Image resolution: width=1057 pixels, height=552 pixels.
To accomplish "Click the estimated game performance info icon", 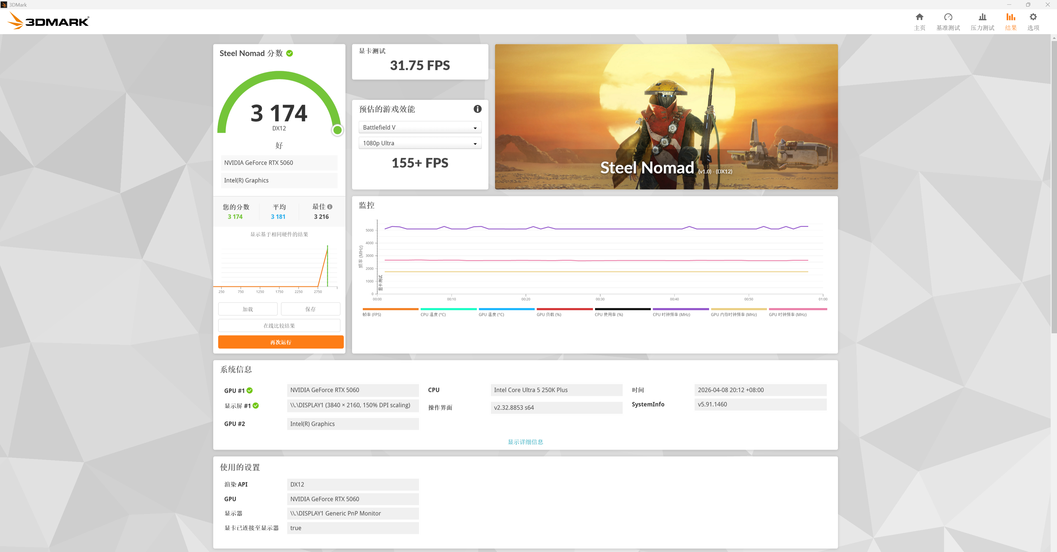I will coord(477,109).
